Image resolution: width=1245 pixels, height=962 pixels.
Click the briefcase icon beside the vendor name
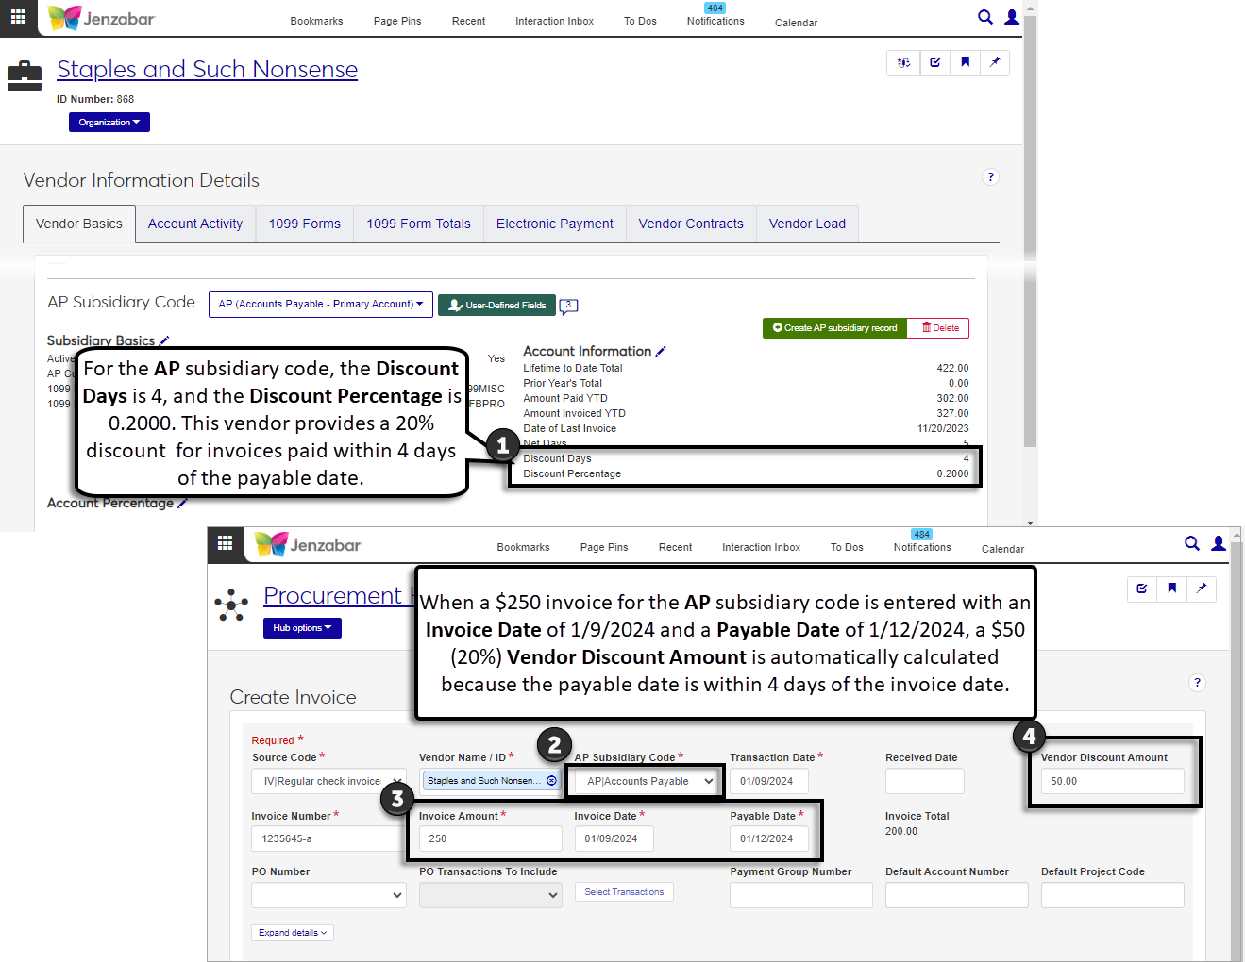point(25,76)
